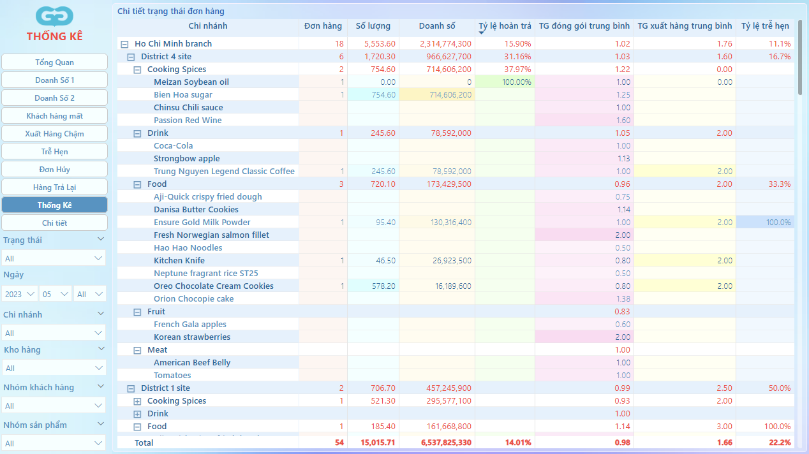The height and width of the screenshot is (454, 809).
Task: Collapse the District 4 Drink group
Action: [137, 133]
